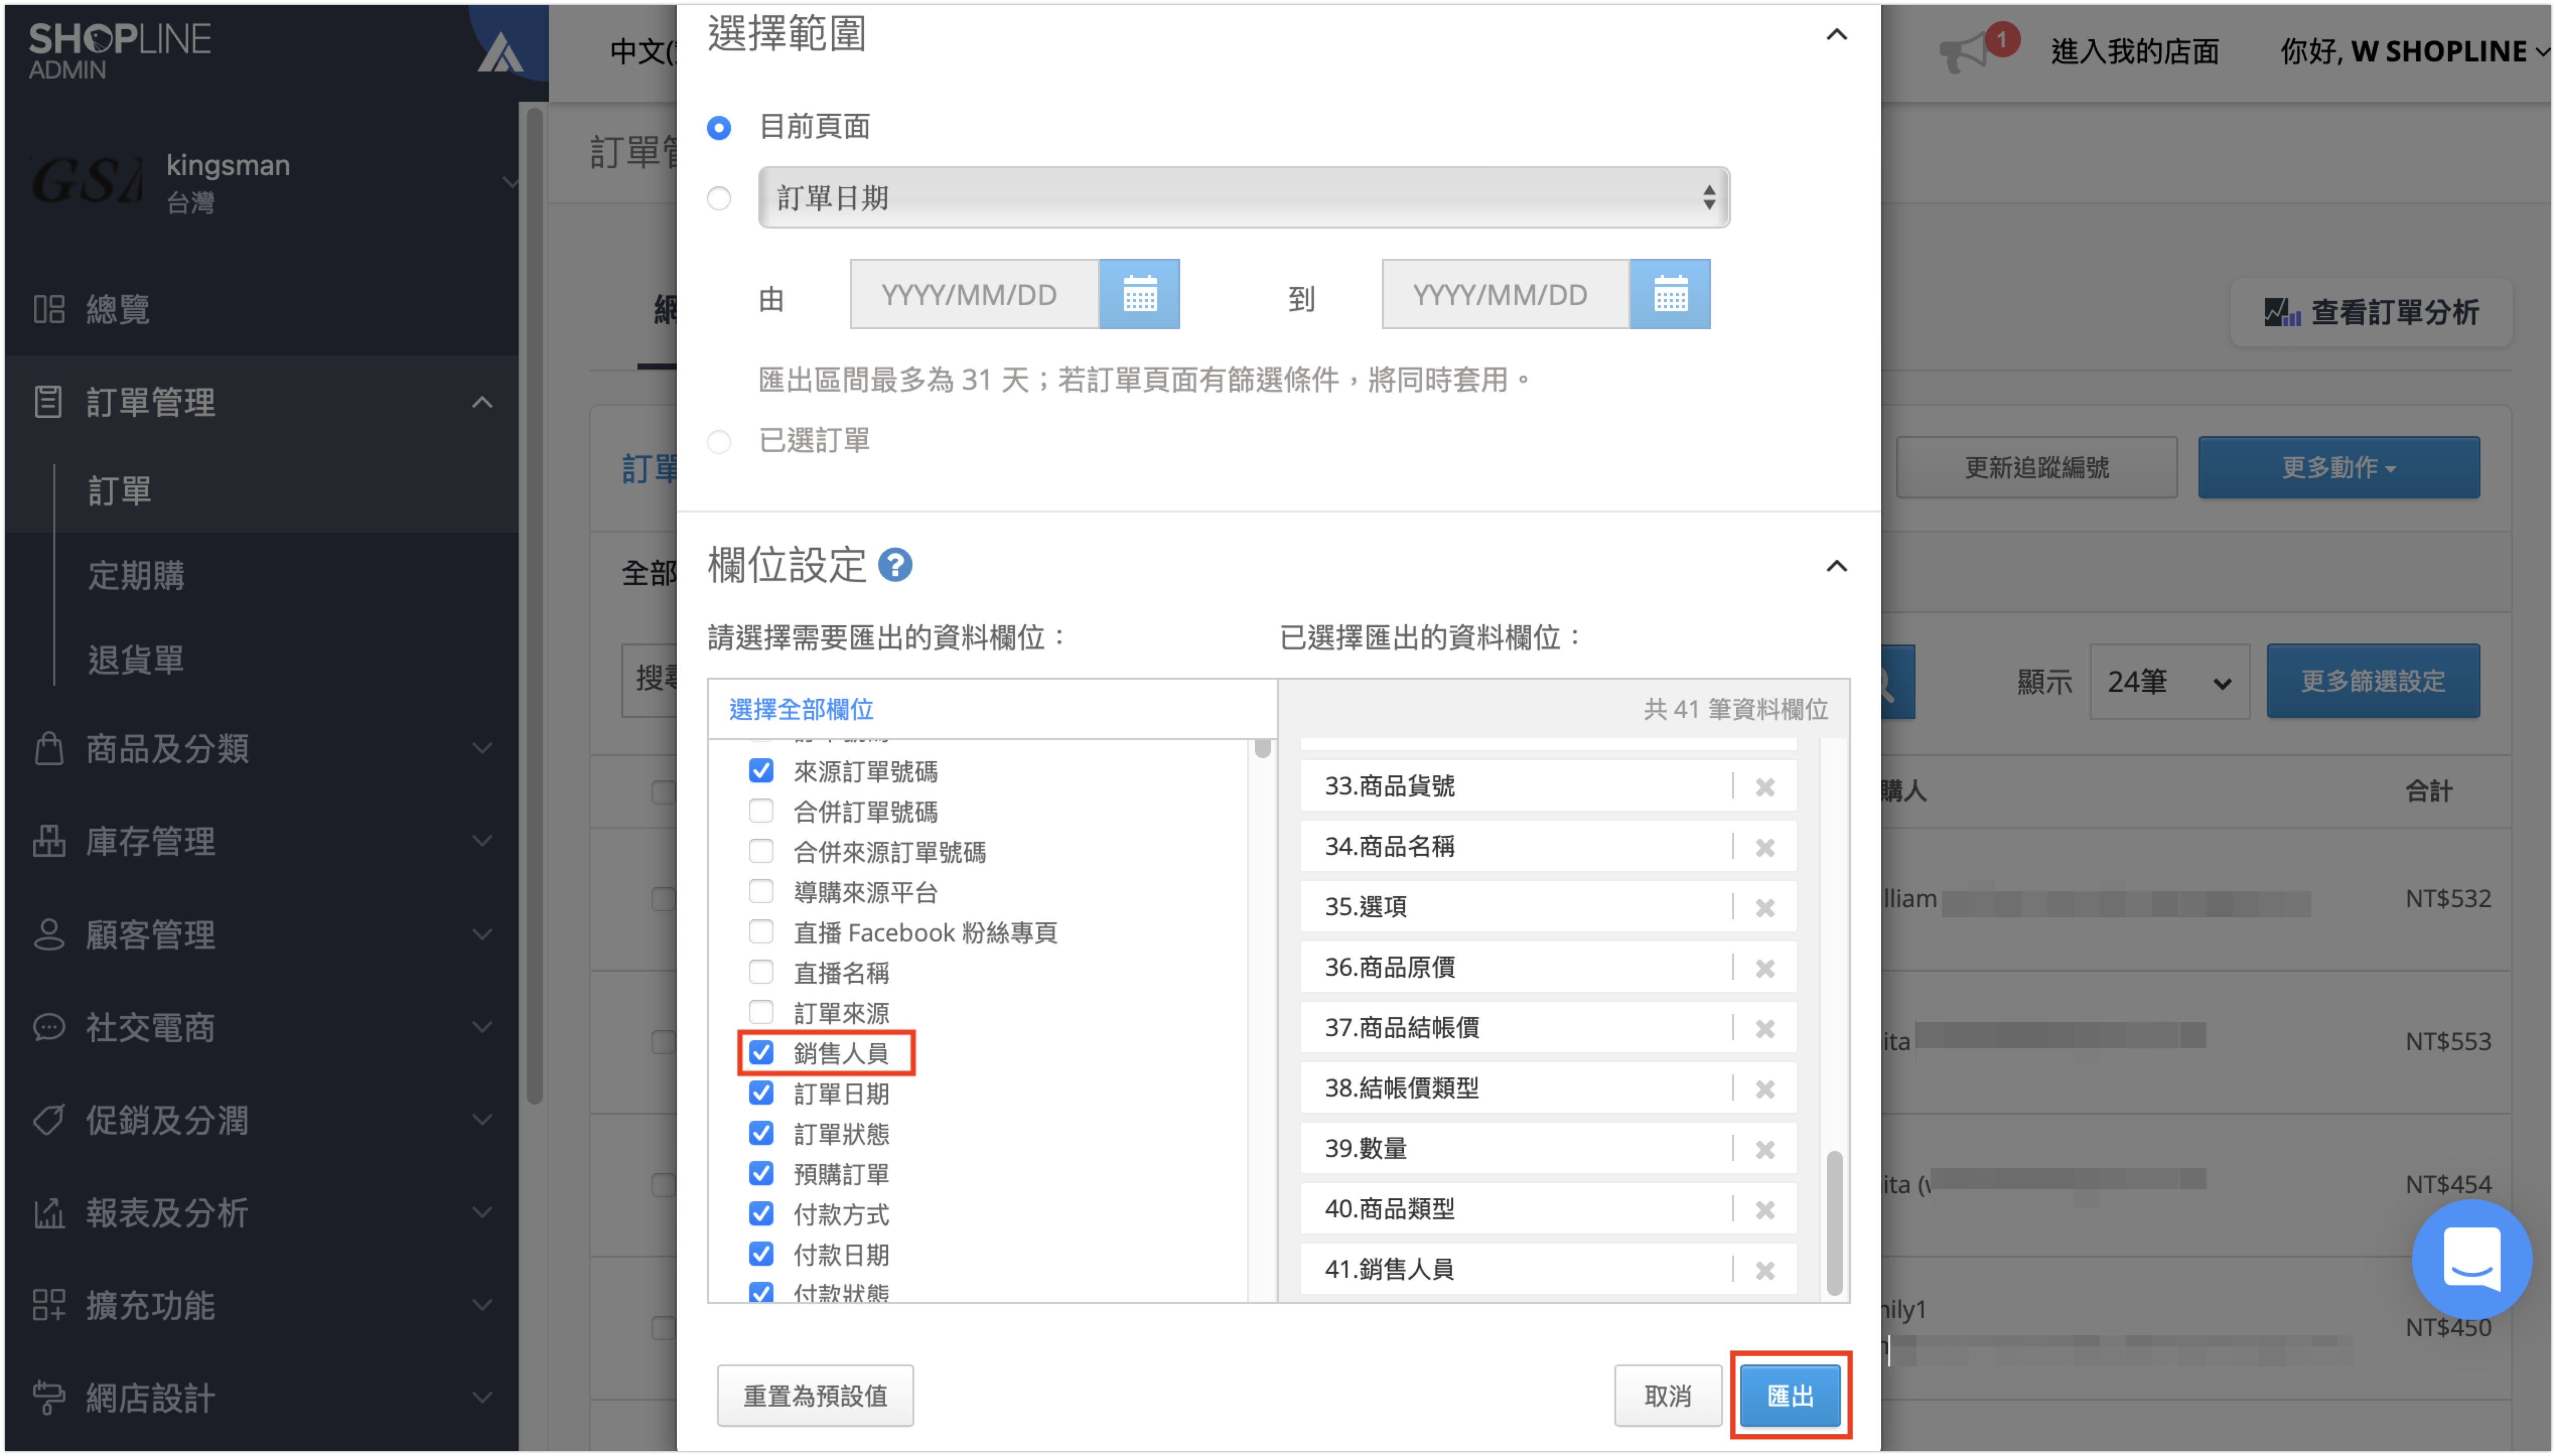Image resolution: width=2556 pixels, height=1456 pixels.
Task: Open the 訂單日期 date type dropdown
Action: click(1244, 198)
